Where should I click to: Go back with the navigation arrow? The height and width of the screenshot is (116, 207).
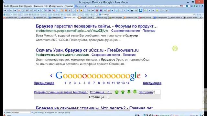5,10
